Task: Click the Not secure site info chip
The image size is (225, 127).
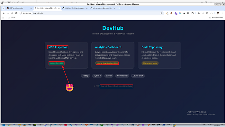Action: [26, 13]
